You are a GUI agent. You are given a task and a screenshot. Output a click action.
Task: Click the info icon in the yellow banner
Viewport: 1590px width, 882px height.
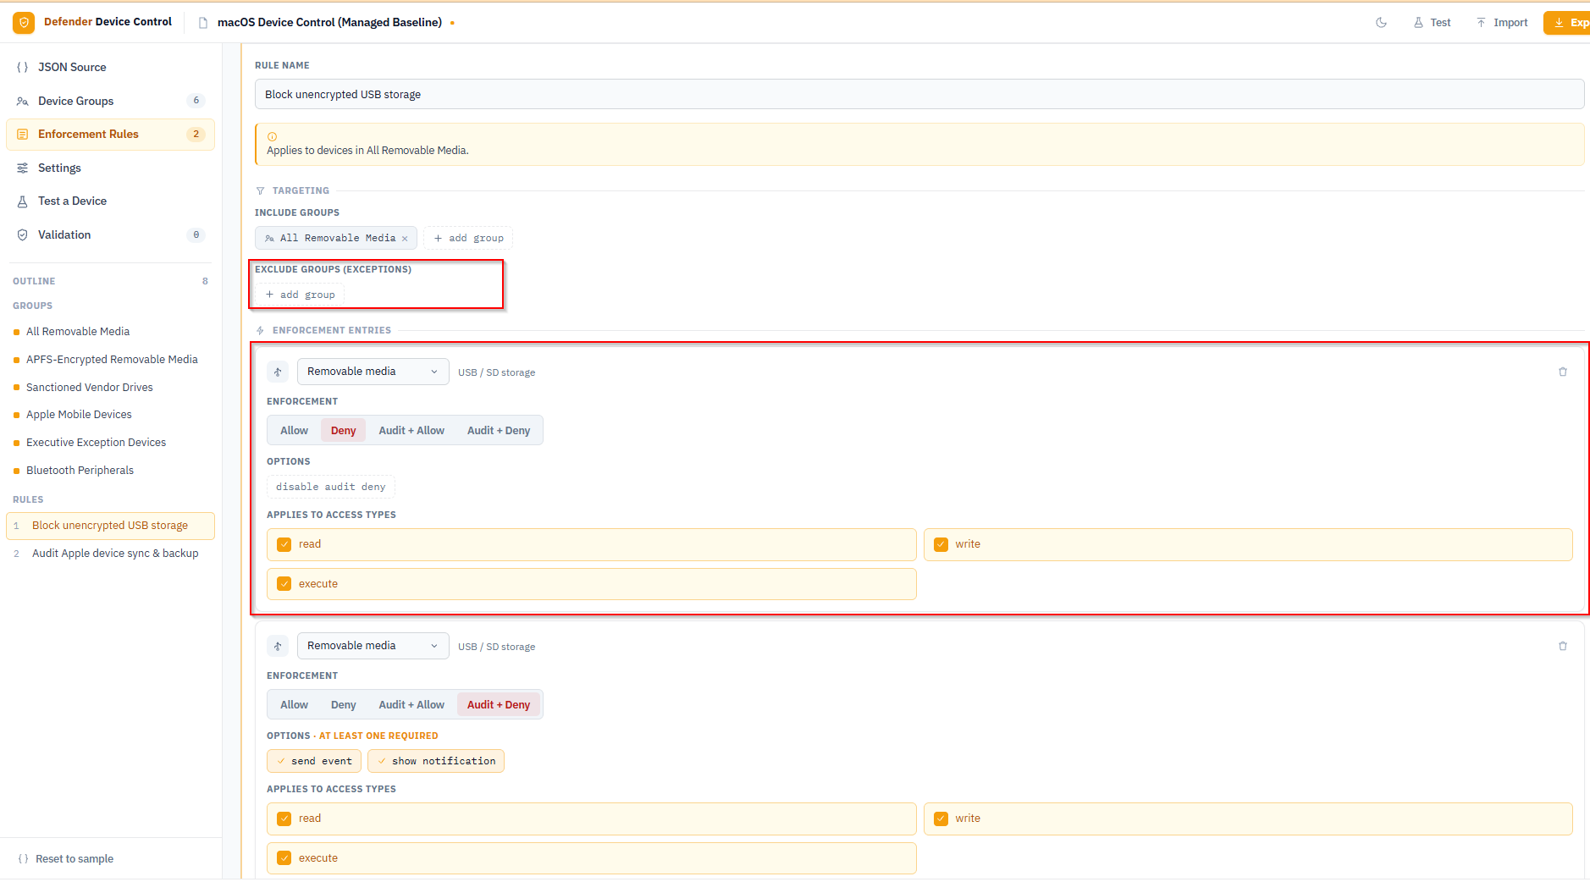[272, 136]
